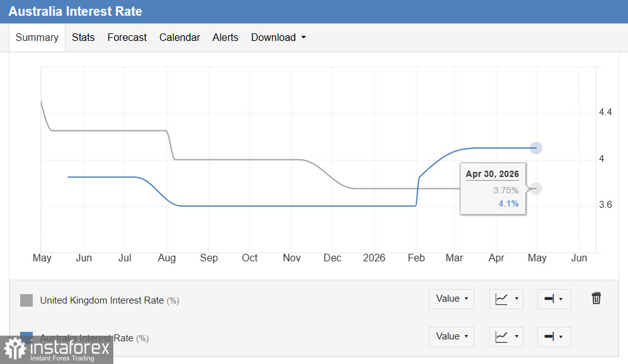Open Value dropdown for United Kingdom Interest Rate

452,299
